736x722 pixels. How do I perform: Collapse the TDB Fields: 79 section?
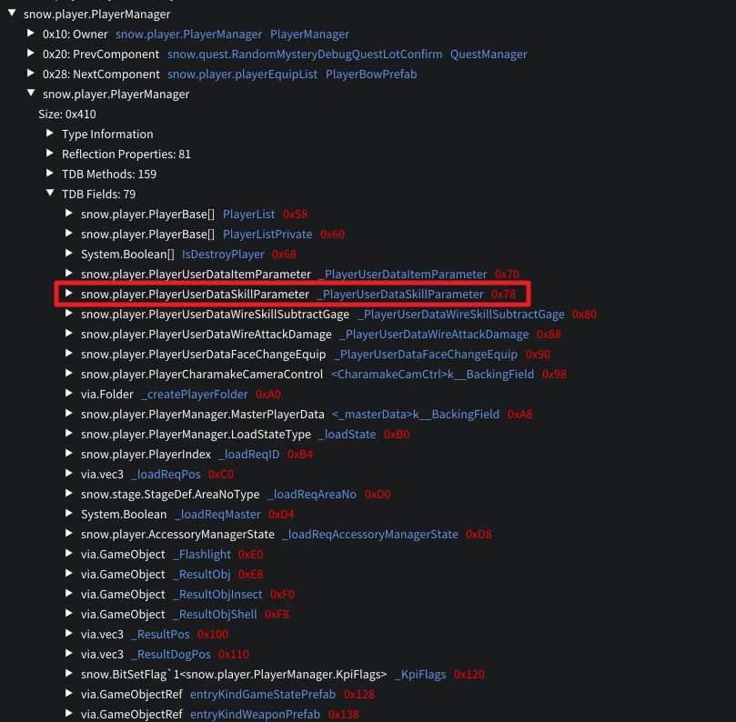pos(50,195)
